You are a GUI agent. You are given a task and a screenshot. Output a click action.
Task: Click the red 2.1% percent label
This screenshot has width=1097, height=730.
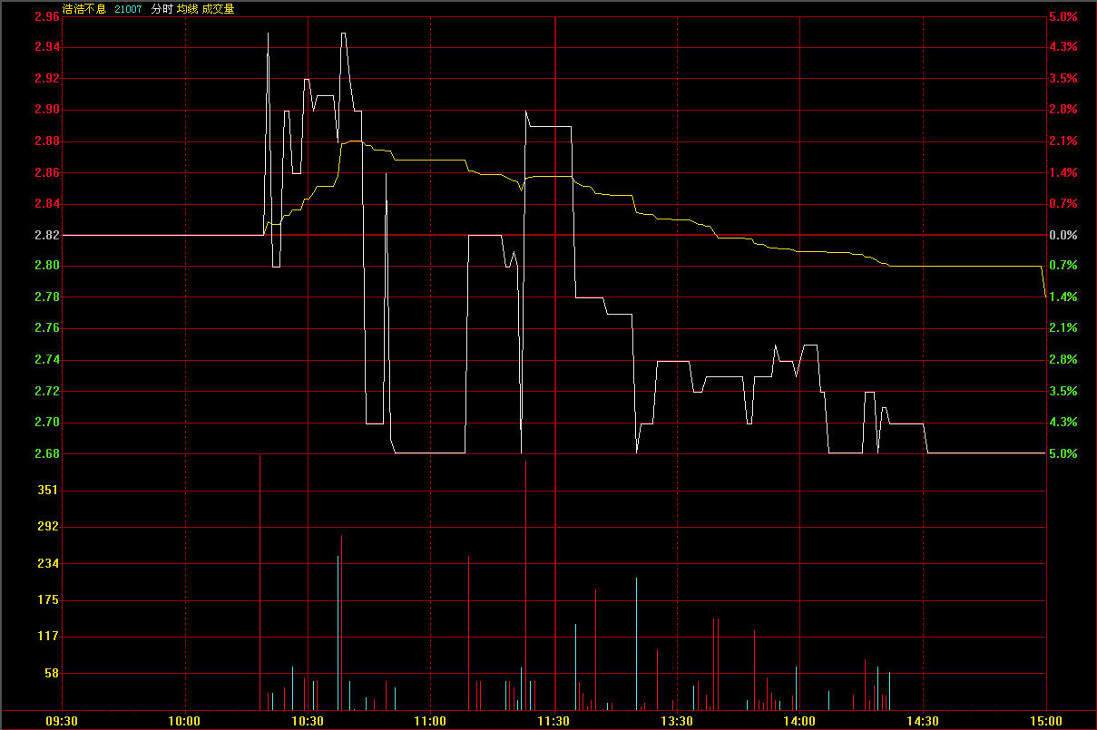tap(1063, 141)
